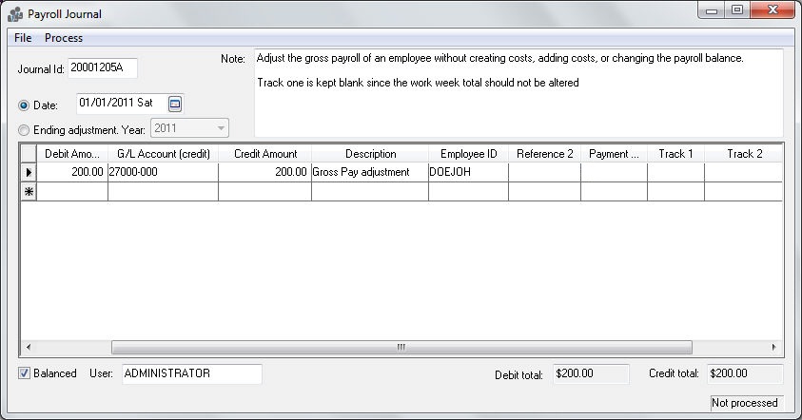The height and width of the screenshot is (420, 802).
Task: Toggle the Balanced checkbox
Action: point(25,373)
